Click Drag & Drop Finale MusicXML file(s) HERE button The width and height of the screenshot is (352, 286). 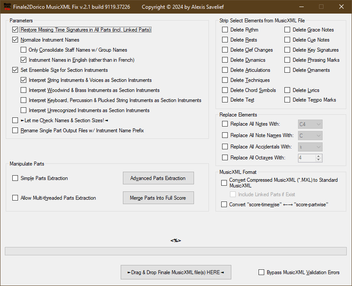click(x=176, y=272)
